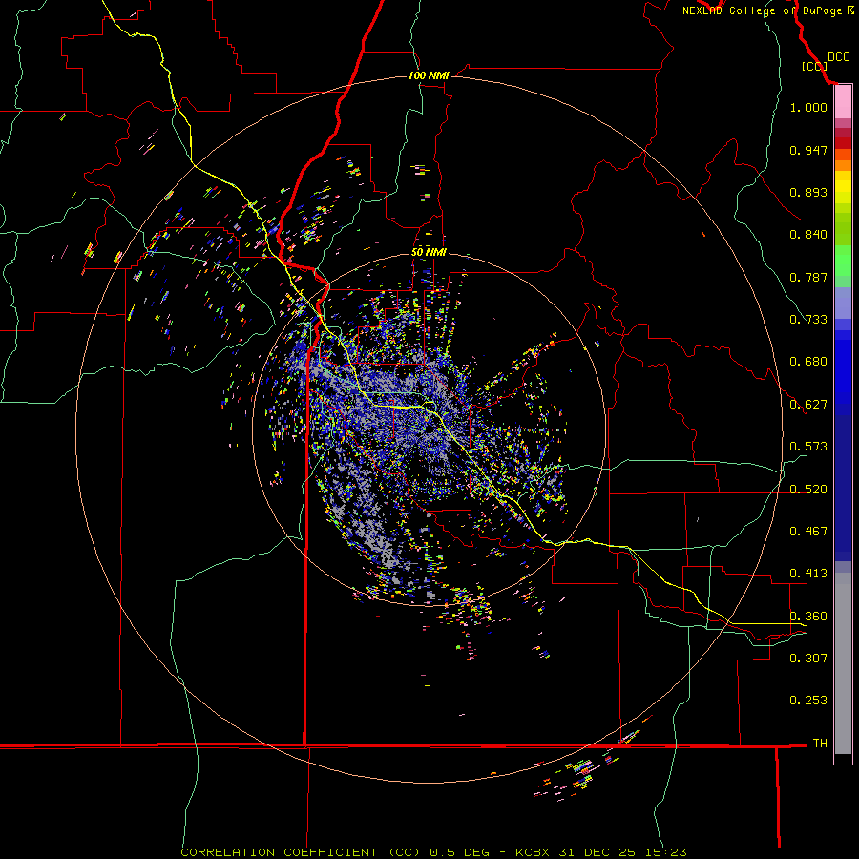
Task: Click the TH threshold label on the legend
Action: tap(820, 744)
